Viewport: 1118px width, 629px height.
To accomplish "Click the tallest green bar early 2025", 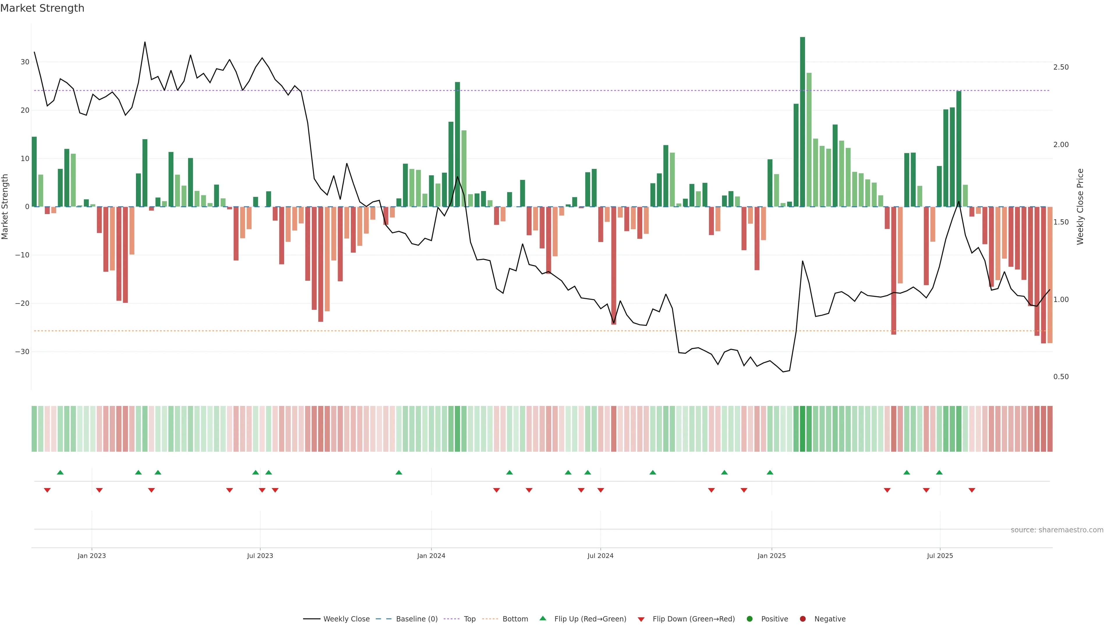I will (x=802, y=121).
